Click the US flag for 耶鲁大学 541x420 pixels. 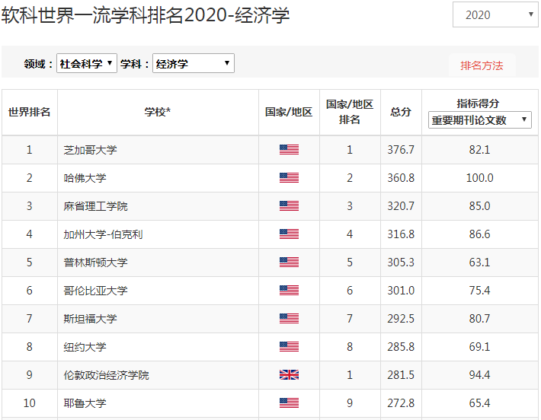point(289,403)
